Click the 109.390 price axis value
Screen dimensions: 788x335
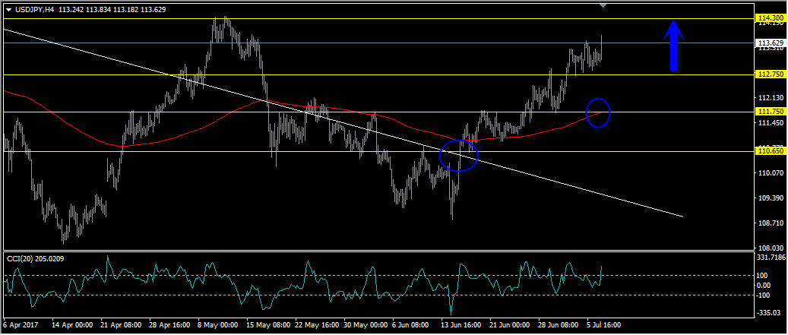tap(770, 198)
